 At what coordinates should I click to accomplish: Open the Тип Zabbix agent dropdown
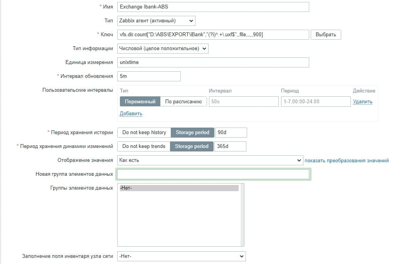pos(156,21)
